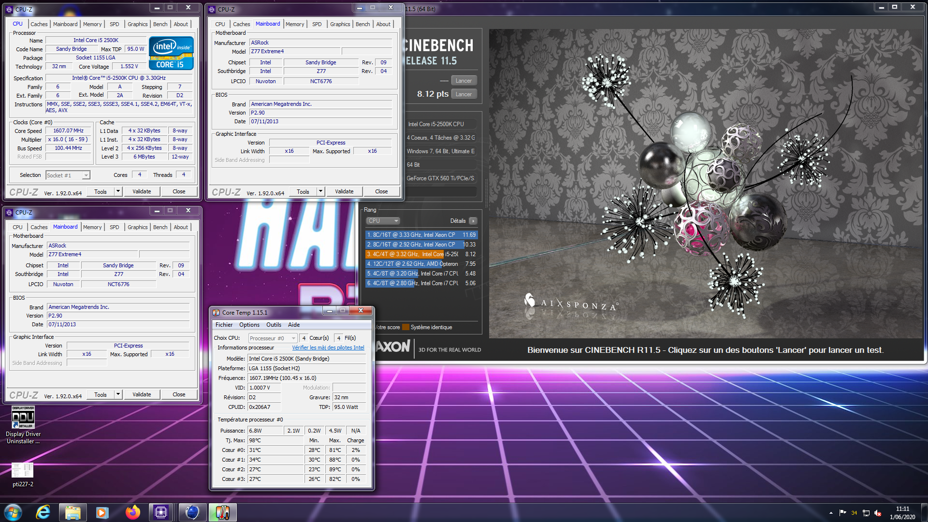
Task: Open Socket #1 selection dropdown
Action: tap(68, 175)
